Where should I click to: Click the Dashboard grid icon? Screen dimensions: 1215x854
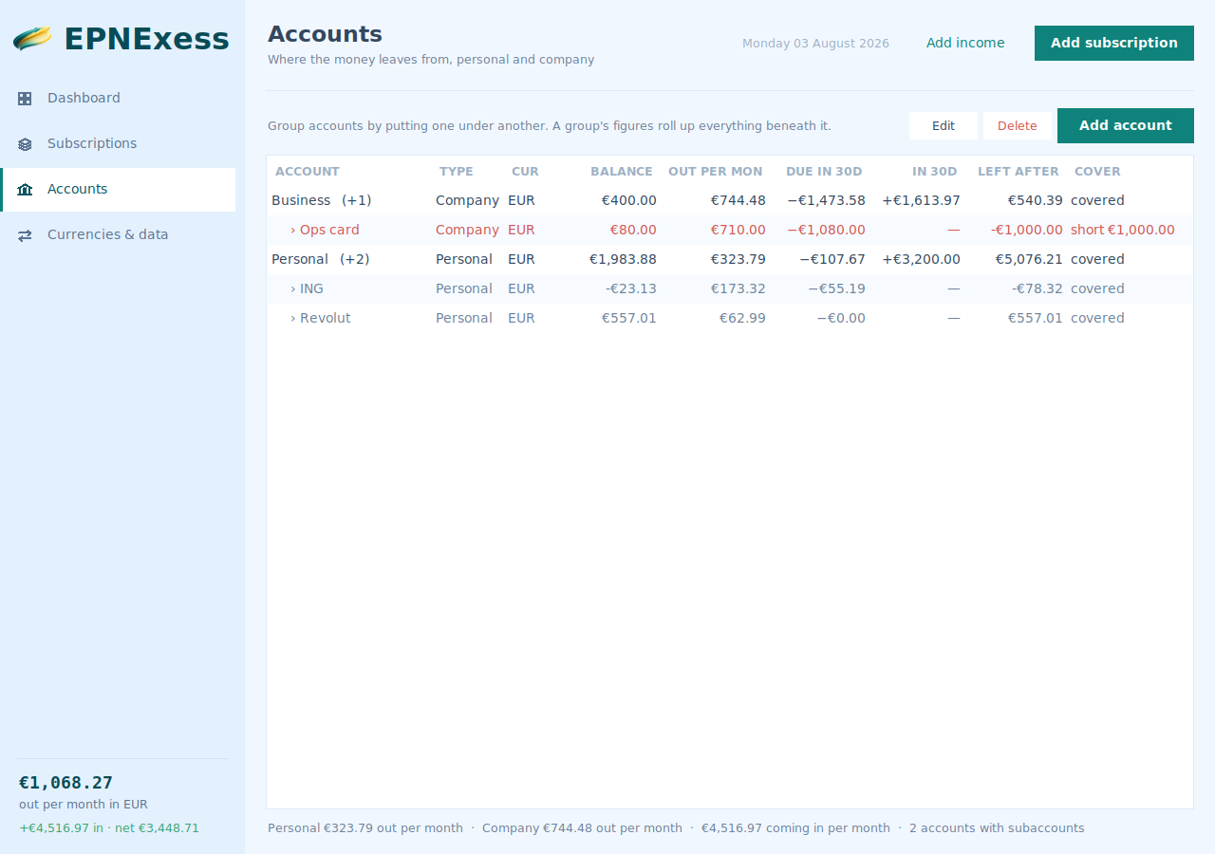pos(25,98)
